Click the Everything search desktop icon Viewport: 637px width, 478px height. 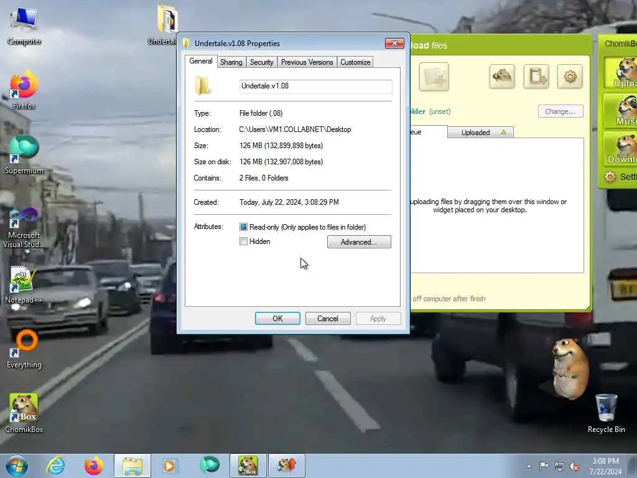pyautogui.click(x=24, y=349)
